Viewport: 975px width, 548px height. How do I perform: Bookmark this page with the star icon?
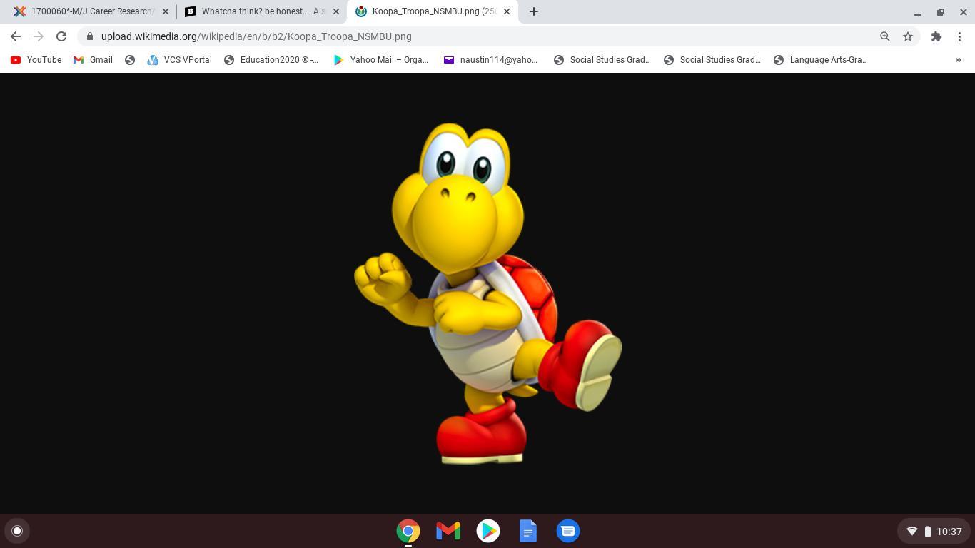[908, 36]
